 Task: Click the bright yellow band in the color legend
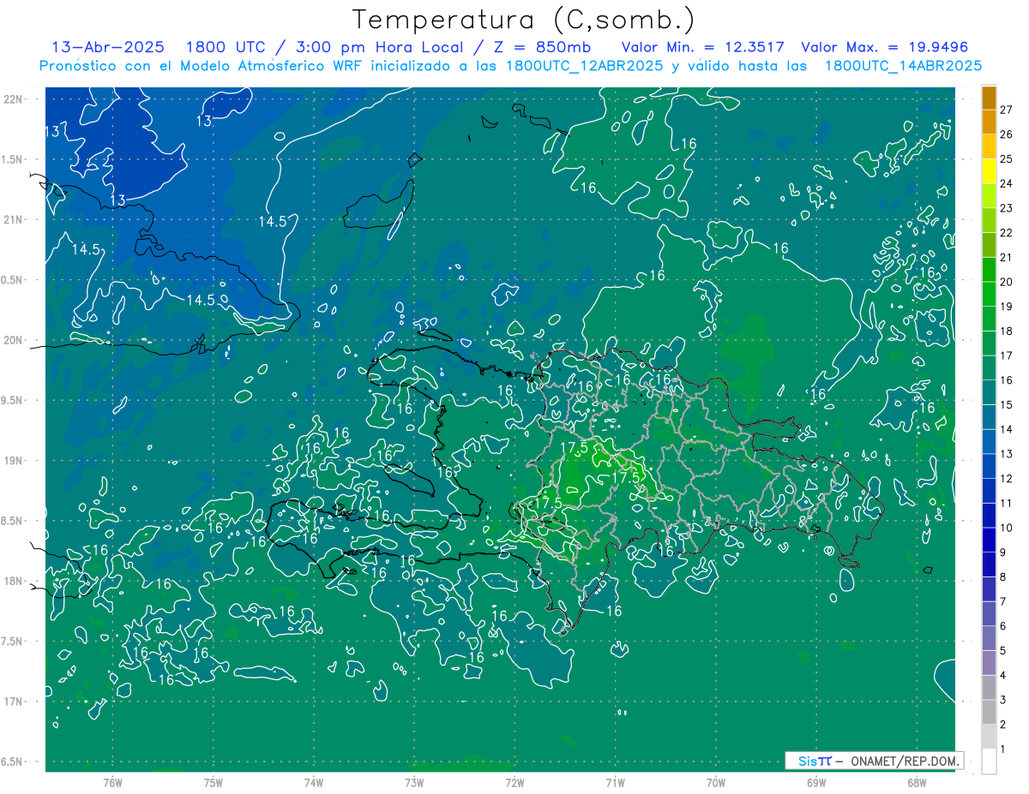click(x=989, y=171)
